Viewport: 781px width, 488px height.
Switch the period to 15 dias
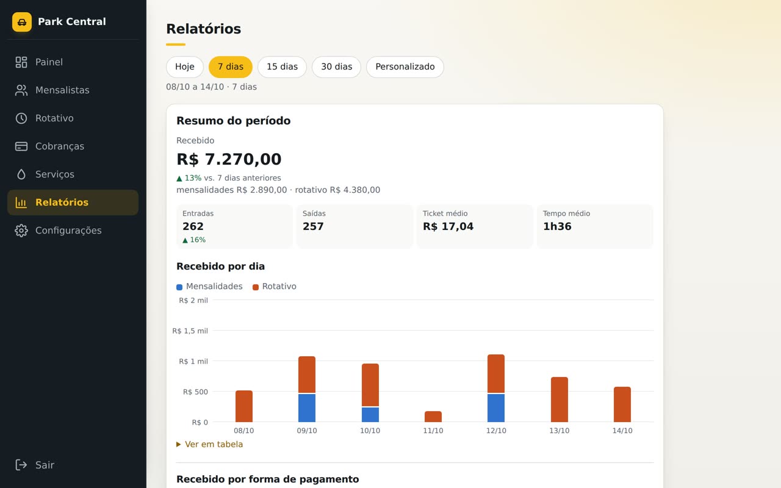pyautogui.click(x=282, y=67)
